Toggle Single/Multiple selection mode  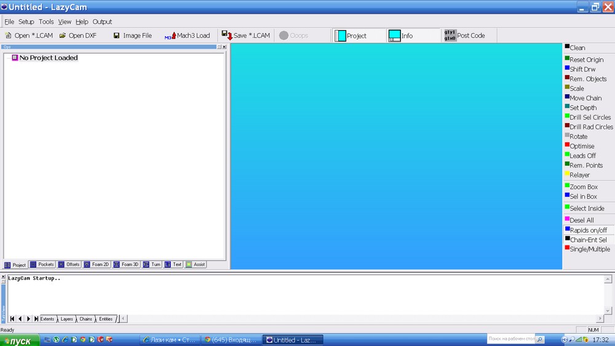coord(589,249)
